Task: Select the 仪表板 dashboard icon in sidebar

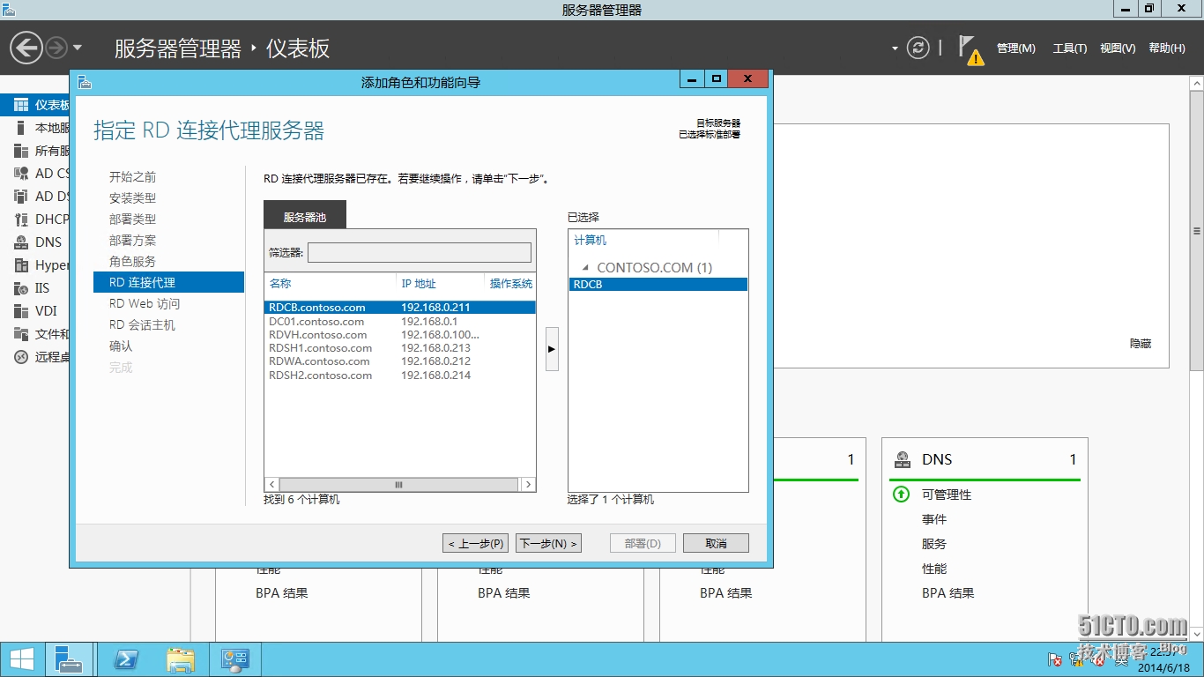Action: click(21, 105)
